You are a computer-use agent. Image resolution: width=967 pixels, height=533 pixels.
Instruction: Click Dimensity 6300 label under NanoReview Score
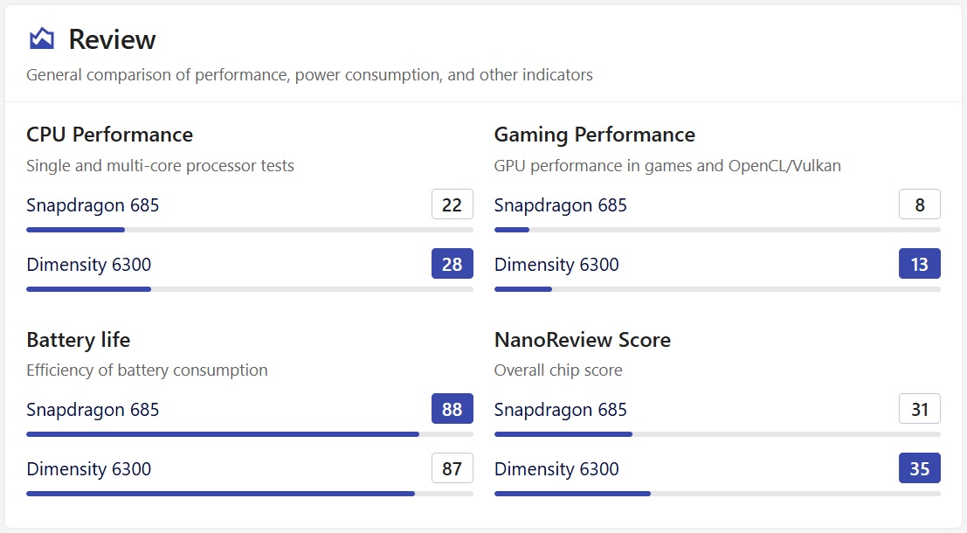pos(556,469)
